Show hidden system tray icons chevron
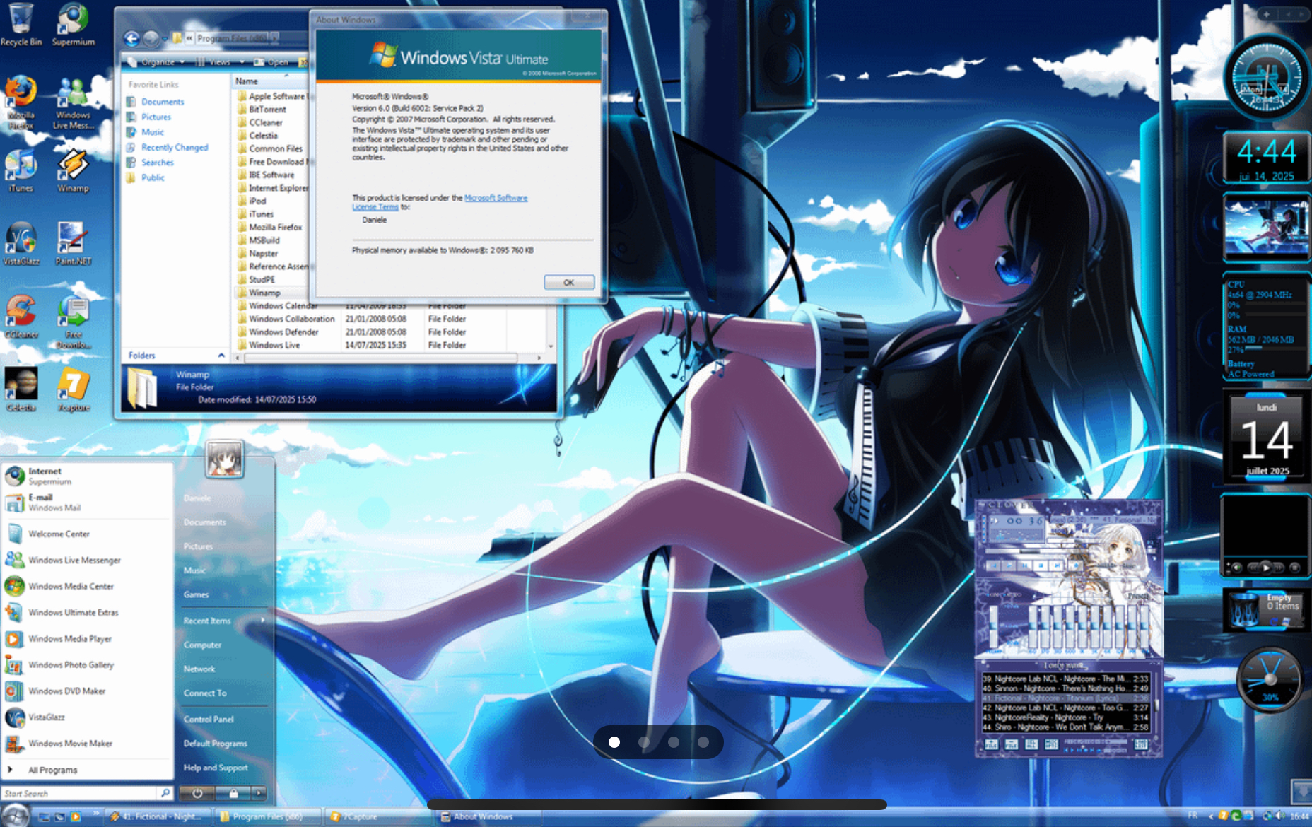 pyautogui.click(x=1209, y=816)
